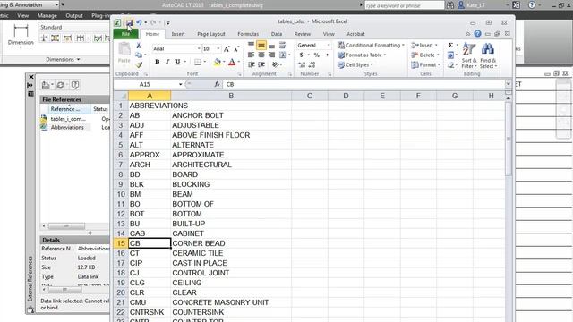
Task: Open the Format as Table menu
Action: pos(362,55)
